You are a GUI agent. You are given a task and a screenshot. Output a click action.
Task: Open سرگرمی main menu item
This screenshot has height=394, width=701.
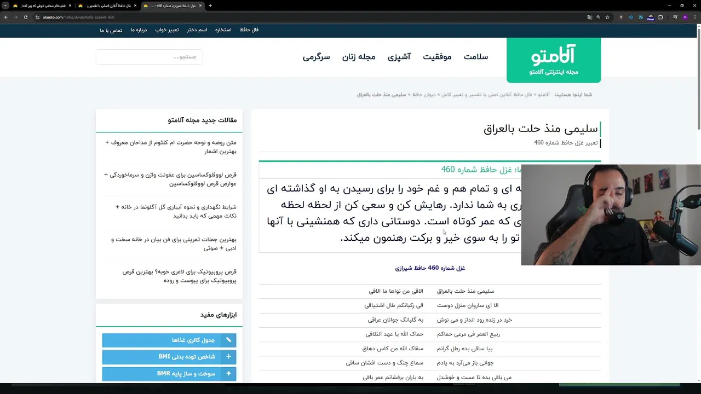tap(317, 57)
